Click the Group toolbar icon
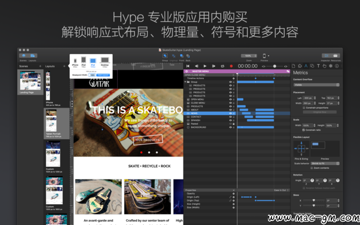The image size is (360, 225). click(165, 56)
